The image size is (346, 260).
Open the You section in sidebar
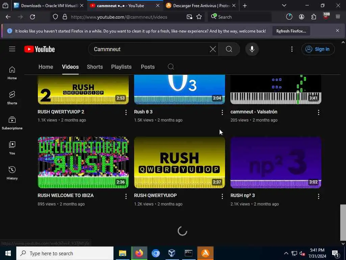click(x=12, y=148)
